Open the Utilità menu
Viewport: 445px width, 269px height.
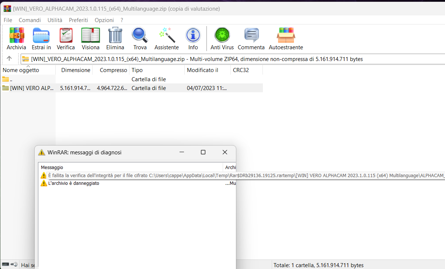tap(55, 20)
